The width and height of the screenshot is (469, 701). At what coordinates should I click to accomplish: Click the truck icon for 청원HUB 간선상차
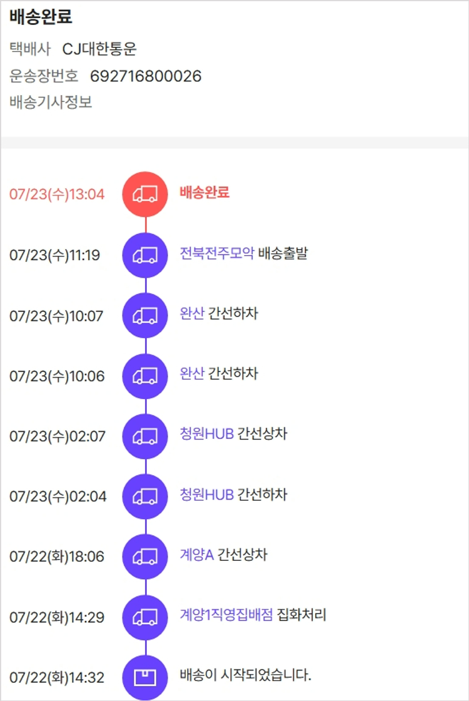[x=145, y=436]
